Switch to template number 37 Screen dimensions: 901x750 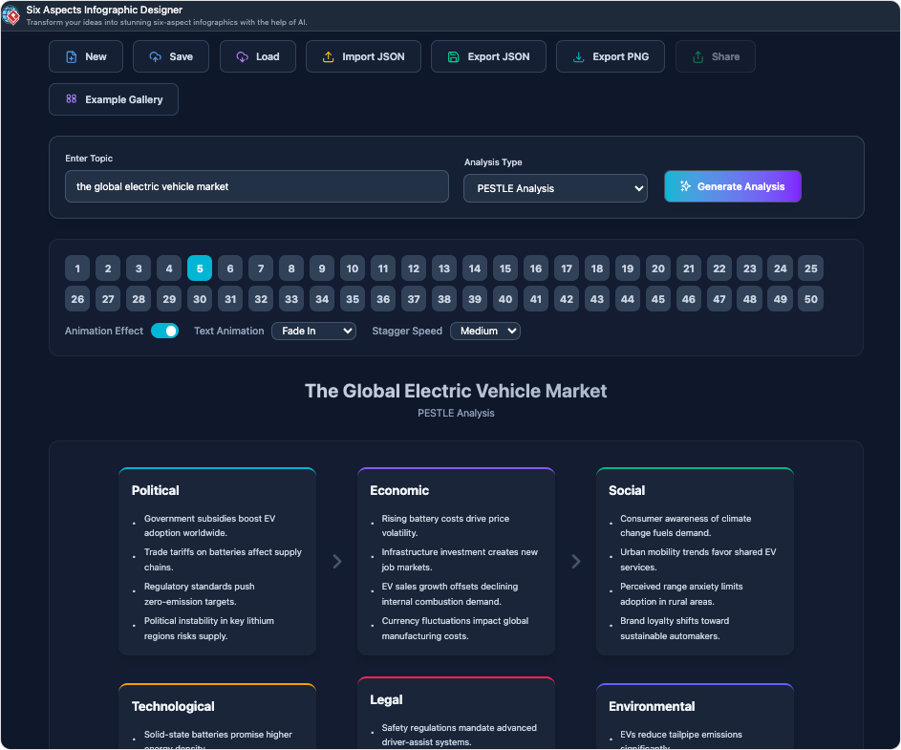tap(413, 299)
